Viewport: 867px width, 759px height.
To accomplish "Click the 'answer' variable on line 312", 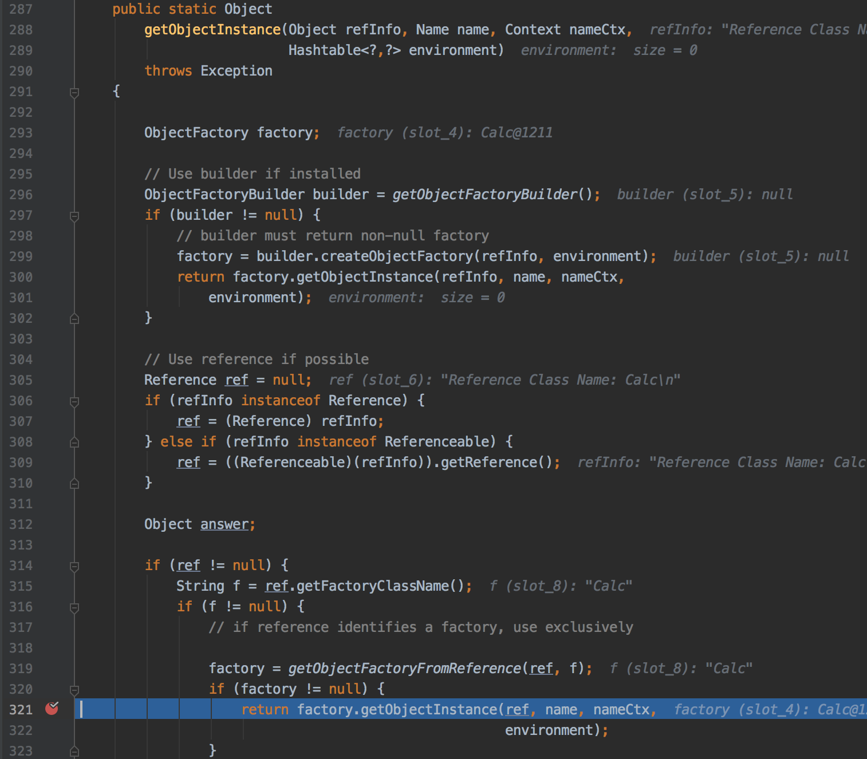I will click(224, 524).
